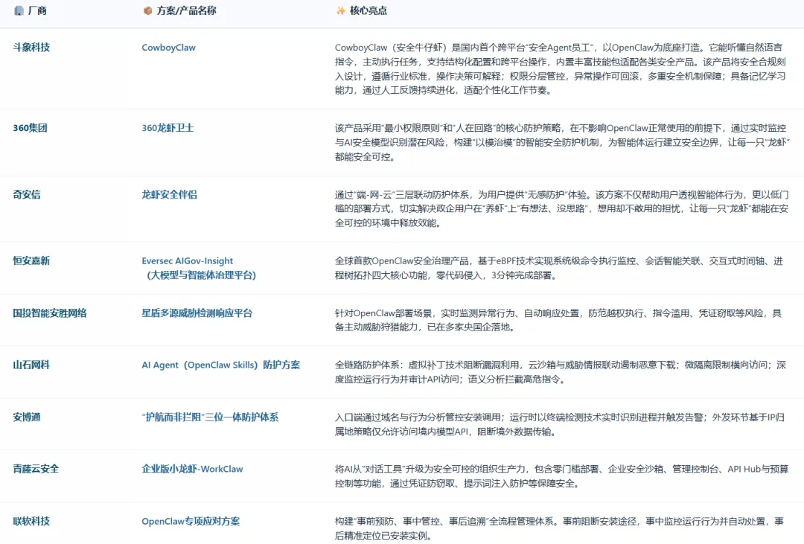Open the 360龙虾卫士 product link

167,128
